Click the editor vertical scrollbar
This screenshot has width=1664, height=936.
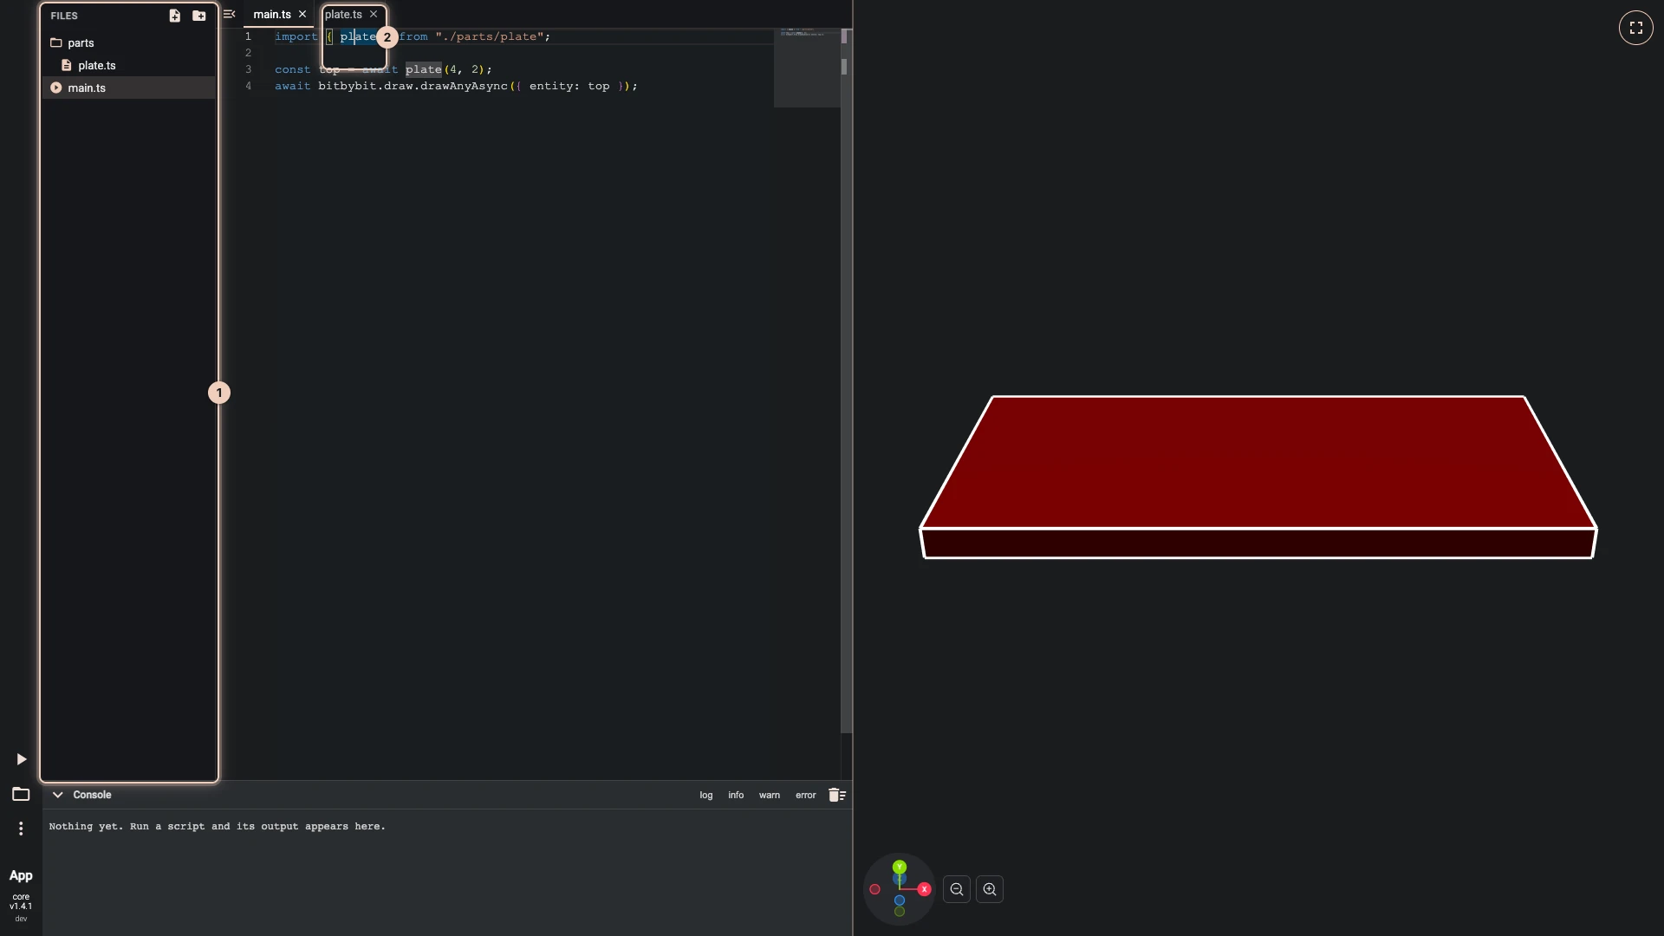pyautogui.click(x=846, y=381)
